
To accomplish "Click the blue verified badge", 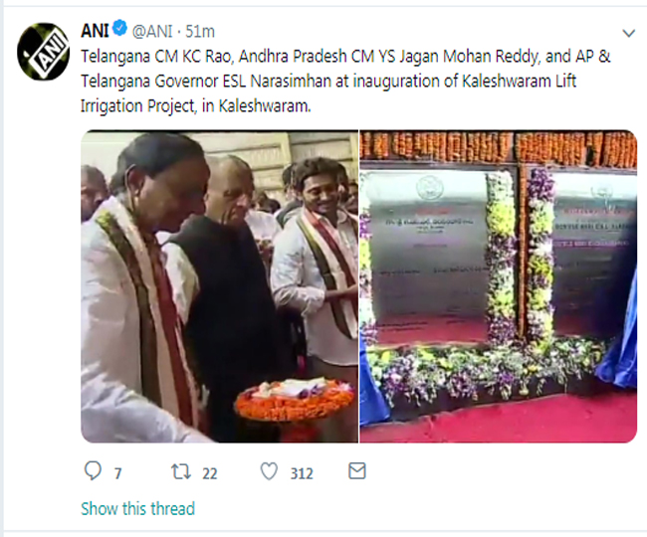I will 120,29.
